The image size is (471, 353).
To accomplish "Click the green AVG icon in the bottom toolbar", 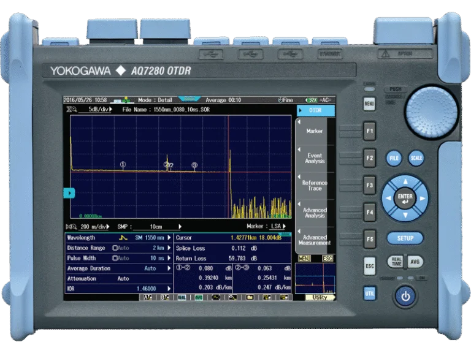I will tap(199, 297).
